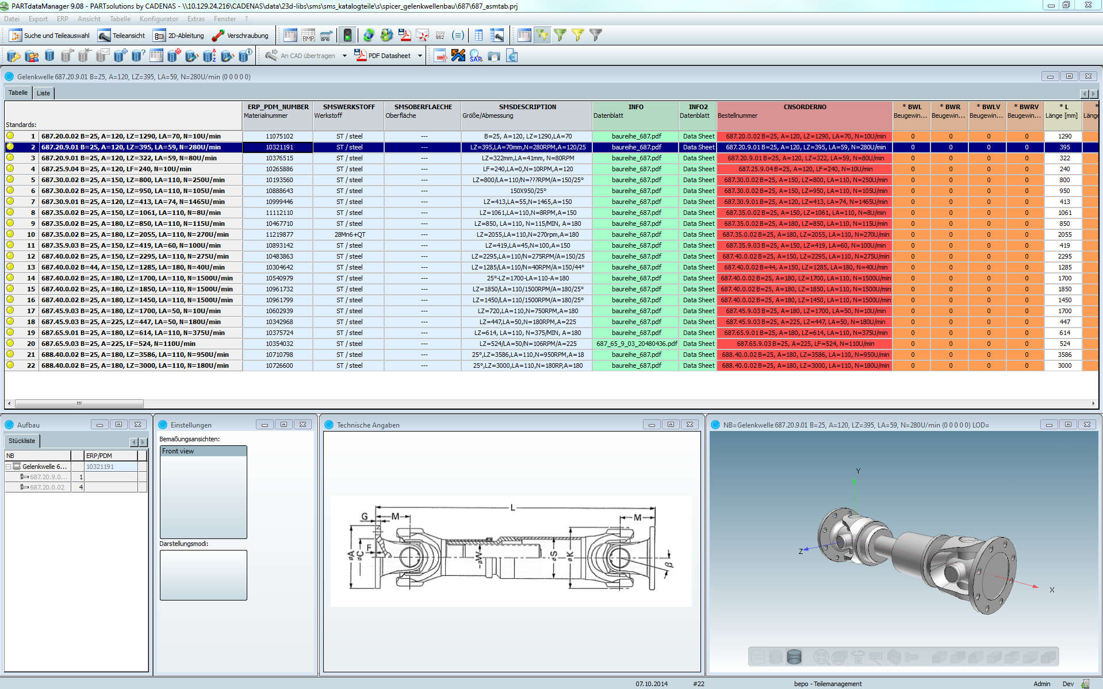The image size is (1103, 689).
Task: Select Front view in Bemaßungsansichten list
Action: (x=178, y=451)
